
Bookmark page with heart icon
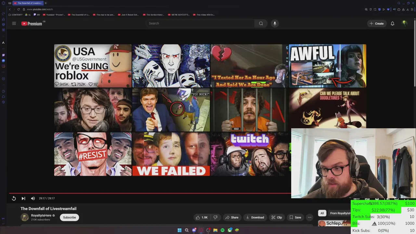(x=388, y=9)
